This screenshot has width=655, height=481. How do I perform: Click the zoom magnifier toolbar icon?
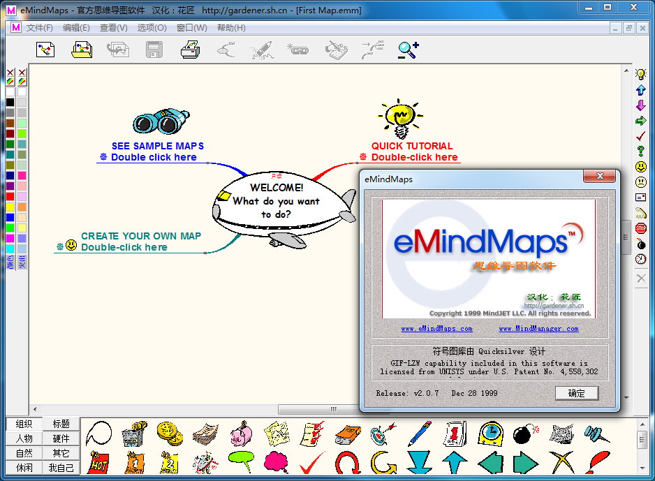pyautogui.click(x=408, y=50)
